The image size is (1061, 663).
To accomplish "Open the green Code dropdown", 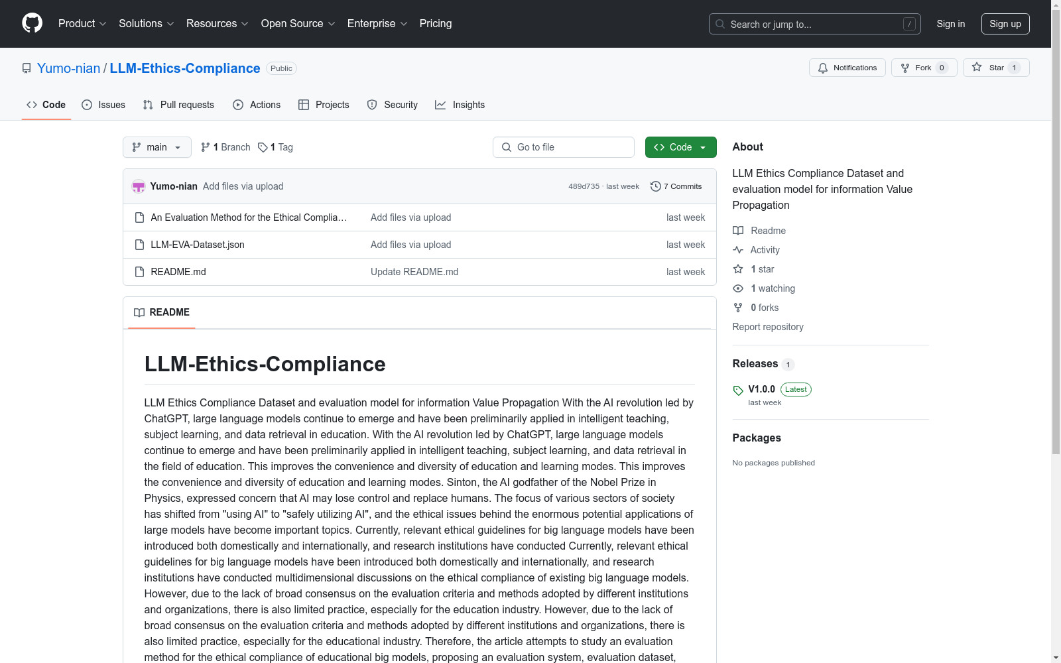I will coord(681,147).
